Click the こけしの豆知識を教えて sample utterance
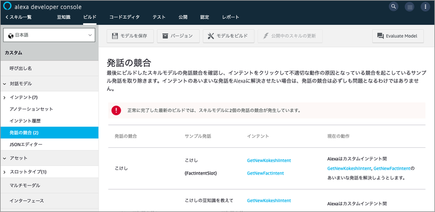This screenshot has height=212, width=435. 209,201
